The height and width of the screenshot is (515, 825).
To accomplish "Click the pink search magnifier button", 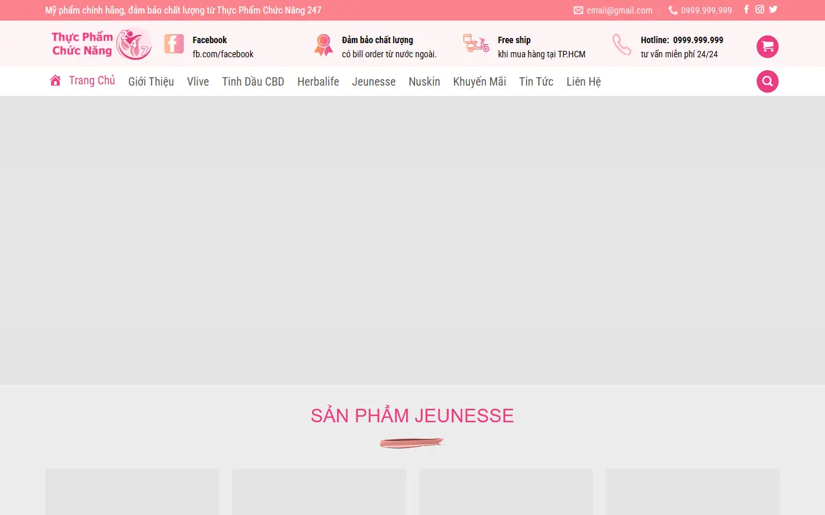I will (x=767, y=81).
